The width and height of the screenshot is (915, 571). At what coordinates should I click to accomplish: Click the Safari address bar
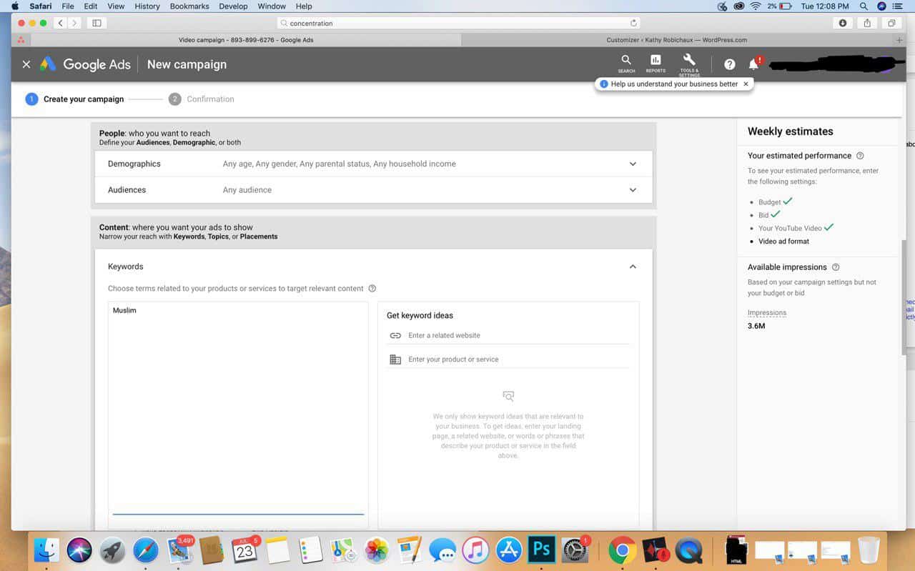(457, 23)
